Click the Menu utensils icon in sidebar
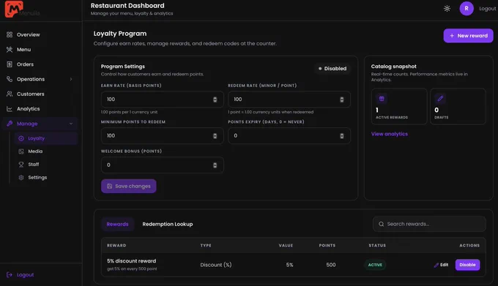Viewport: 498px width, 286px height. (10, 50)
